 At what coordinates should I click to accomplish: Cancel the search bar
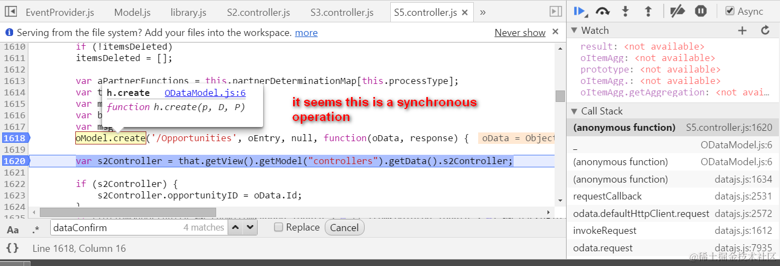[344, 227]
